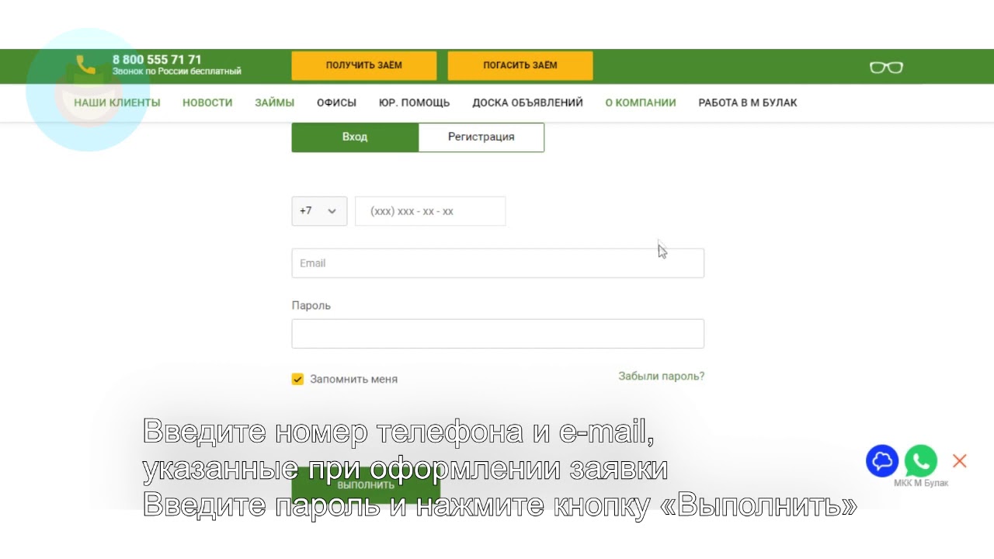Open the WhatsApp chat icon
Screen dimensions: 994x559
coord(921,461)
